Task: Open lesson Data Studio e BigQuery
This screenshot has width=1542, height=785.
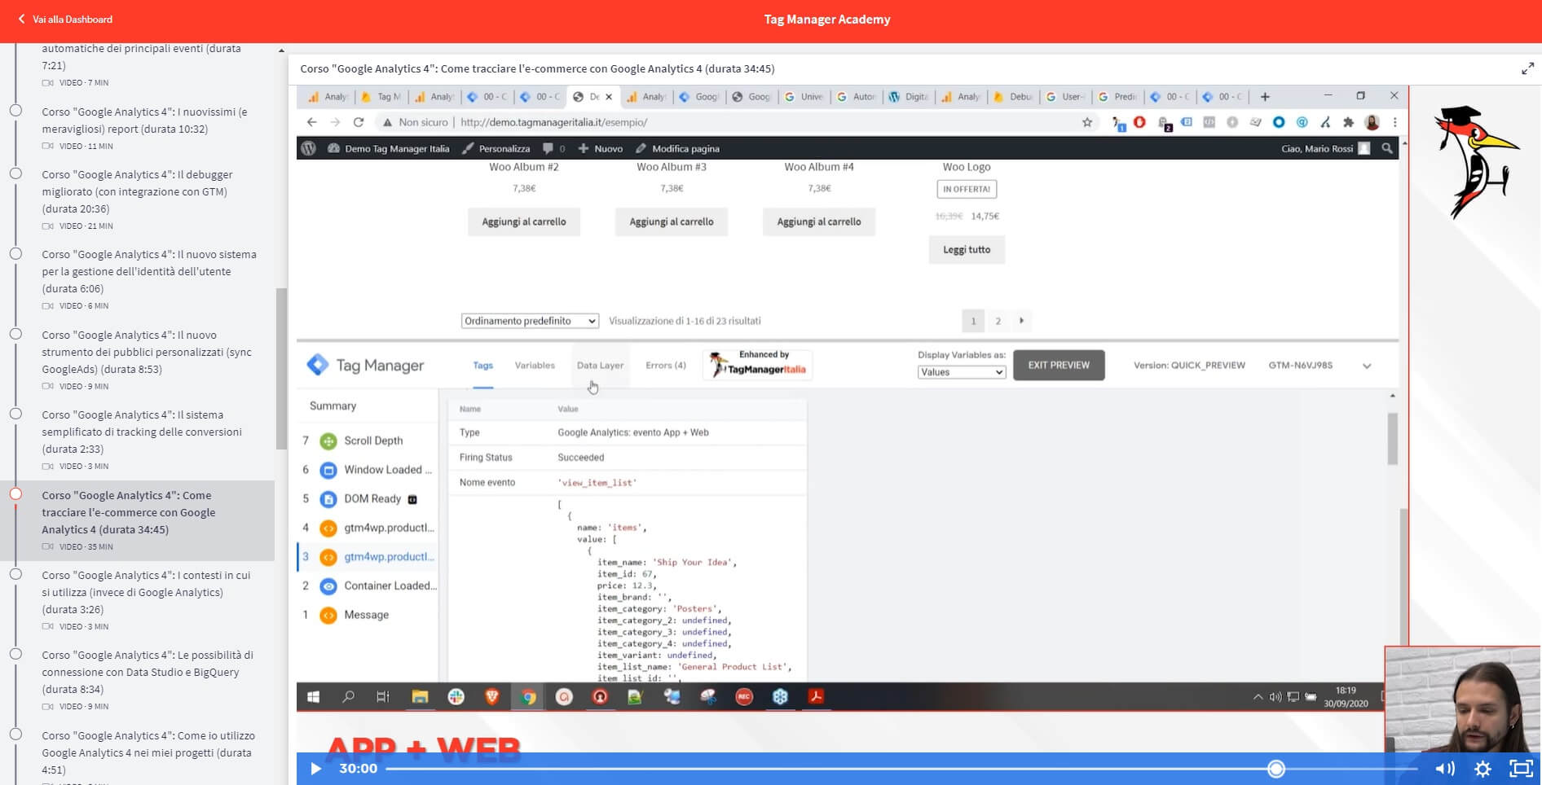Action: tap(148, 672)
